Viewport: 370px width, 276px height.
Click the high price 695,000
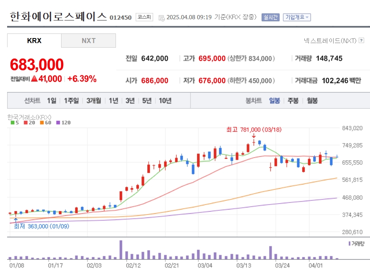[212, 59]
